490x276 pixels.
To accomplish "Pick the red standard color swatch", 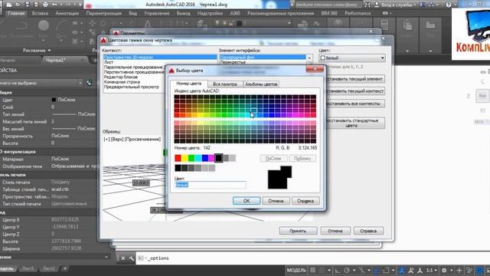I will 178,158.
